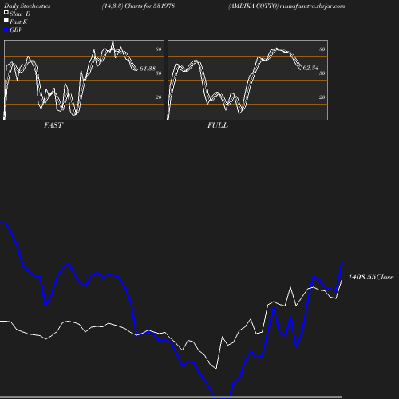Click the 20 axis label in FULL chart
Viewport: 399px width, 399px height.
click(322, 97)
